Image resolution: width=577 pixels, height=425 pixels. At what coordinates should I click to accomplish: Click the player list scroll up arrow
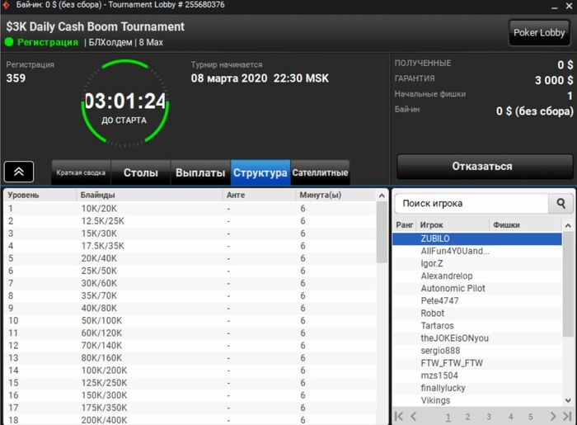(568, 225)
